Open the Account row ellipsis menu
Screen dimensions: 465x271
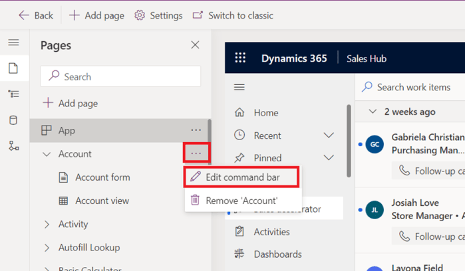coord(196,153)
